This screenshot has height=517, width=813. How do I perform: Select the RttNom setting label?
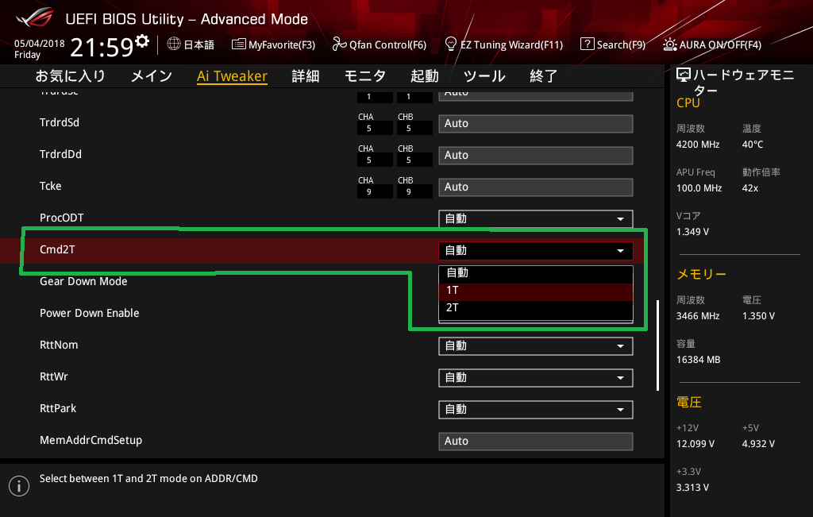tap(59, 345)
